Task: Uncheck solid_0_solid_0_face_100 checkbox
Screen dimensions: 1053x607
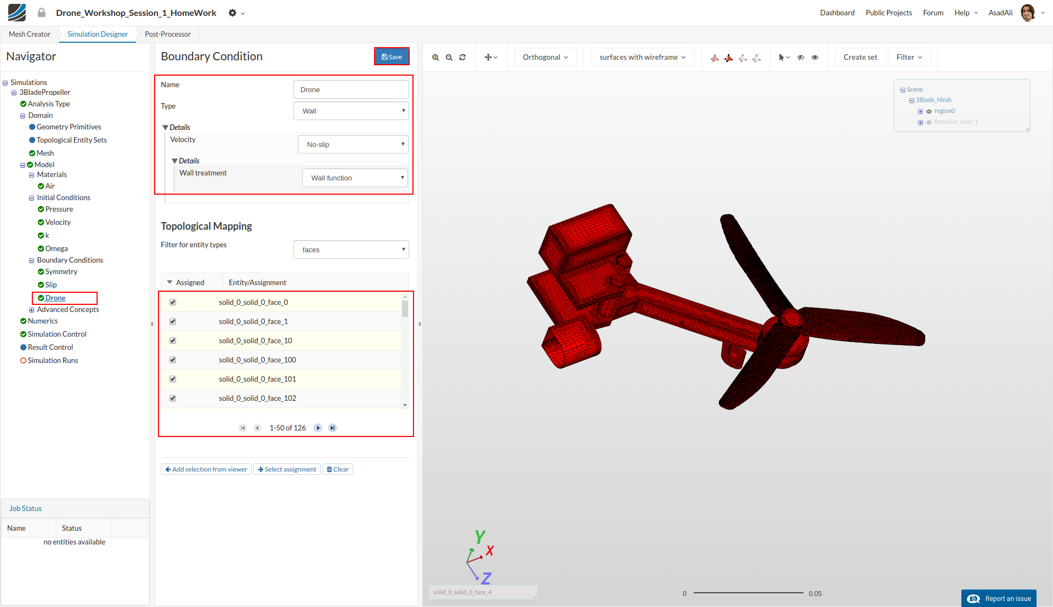Action: tap(173, 360)
